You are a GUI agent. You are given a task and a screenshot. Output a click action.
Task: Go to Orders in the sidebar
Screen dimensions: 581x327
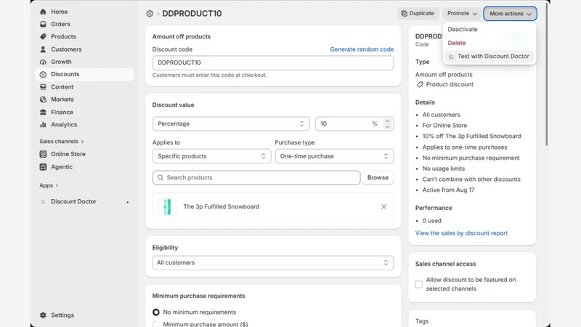pos(84,24)
